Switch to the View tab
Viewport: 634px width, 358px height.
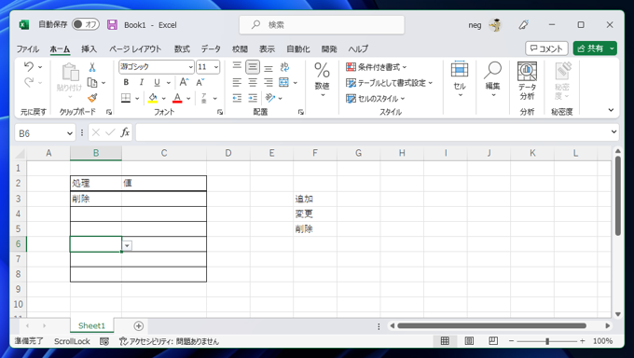coord(267,49)
